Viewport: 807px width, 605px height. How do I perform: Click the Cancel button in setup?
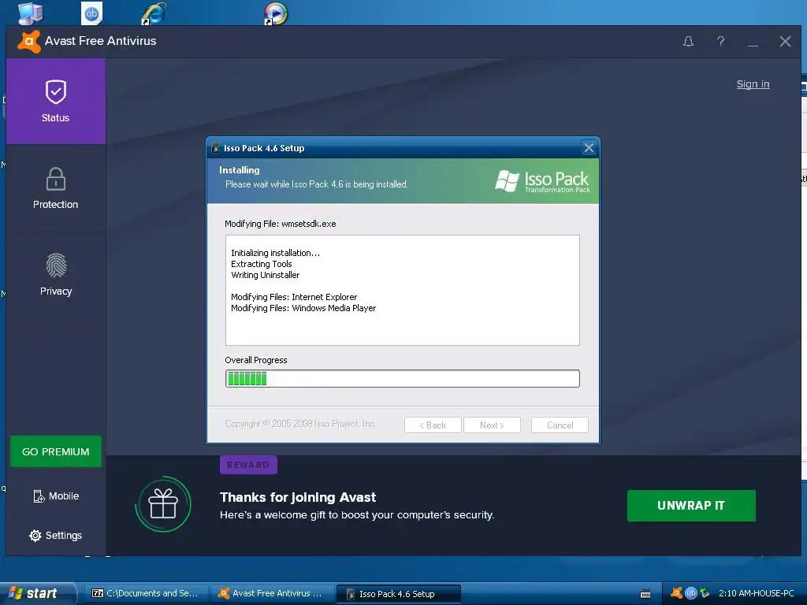[560, 425]
